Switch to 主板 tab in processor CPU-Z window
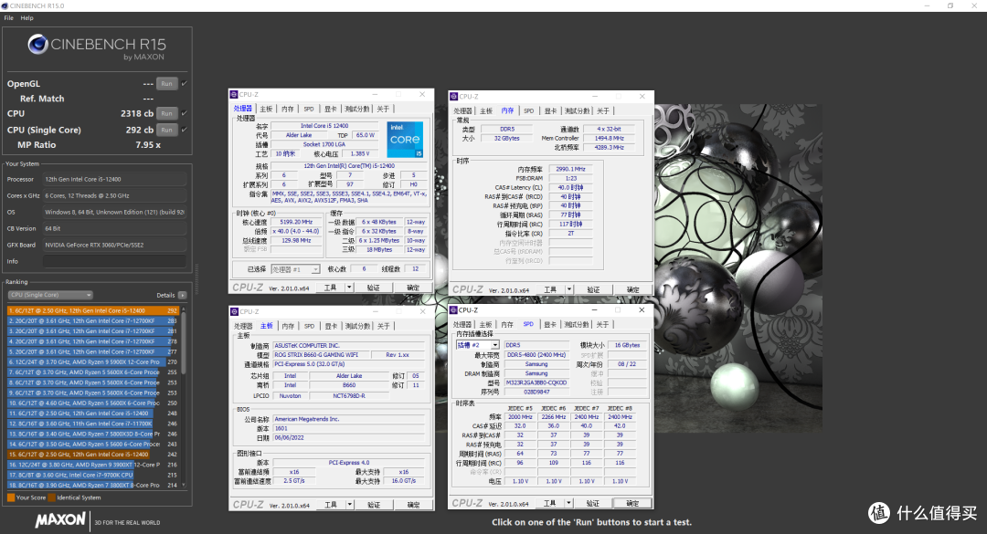 pyautogui.click(x=266, y=110)
